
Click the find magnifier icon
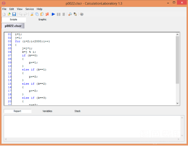click(x=70, y=14)
